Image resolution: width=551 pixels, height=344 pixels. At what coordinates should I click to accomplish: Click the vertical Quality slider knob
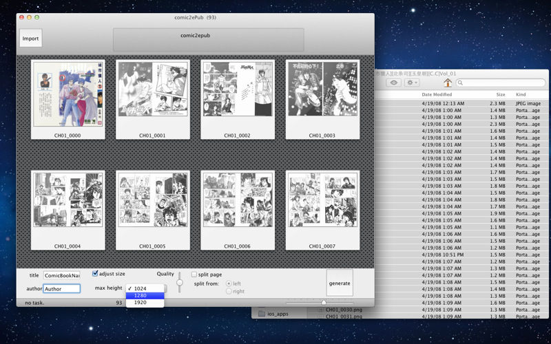pyautogui.click(x=180, y=282)
